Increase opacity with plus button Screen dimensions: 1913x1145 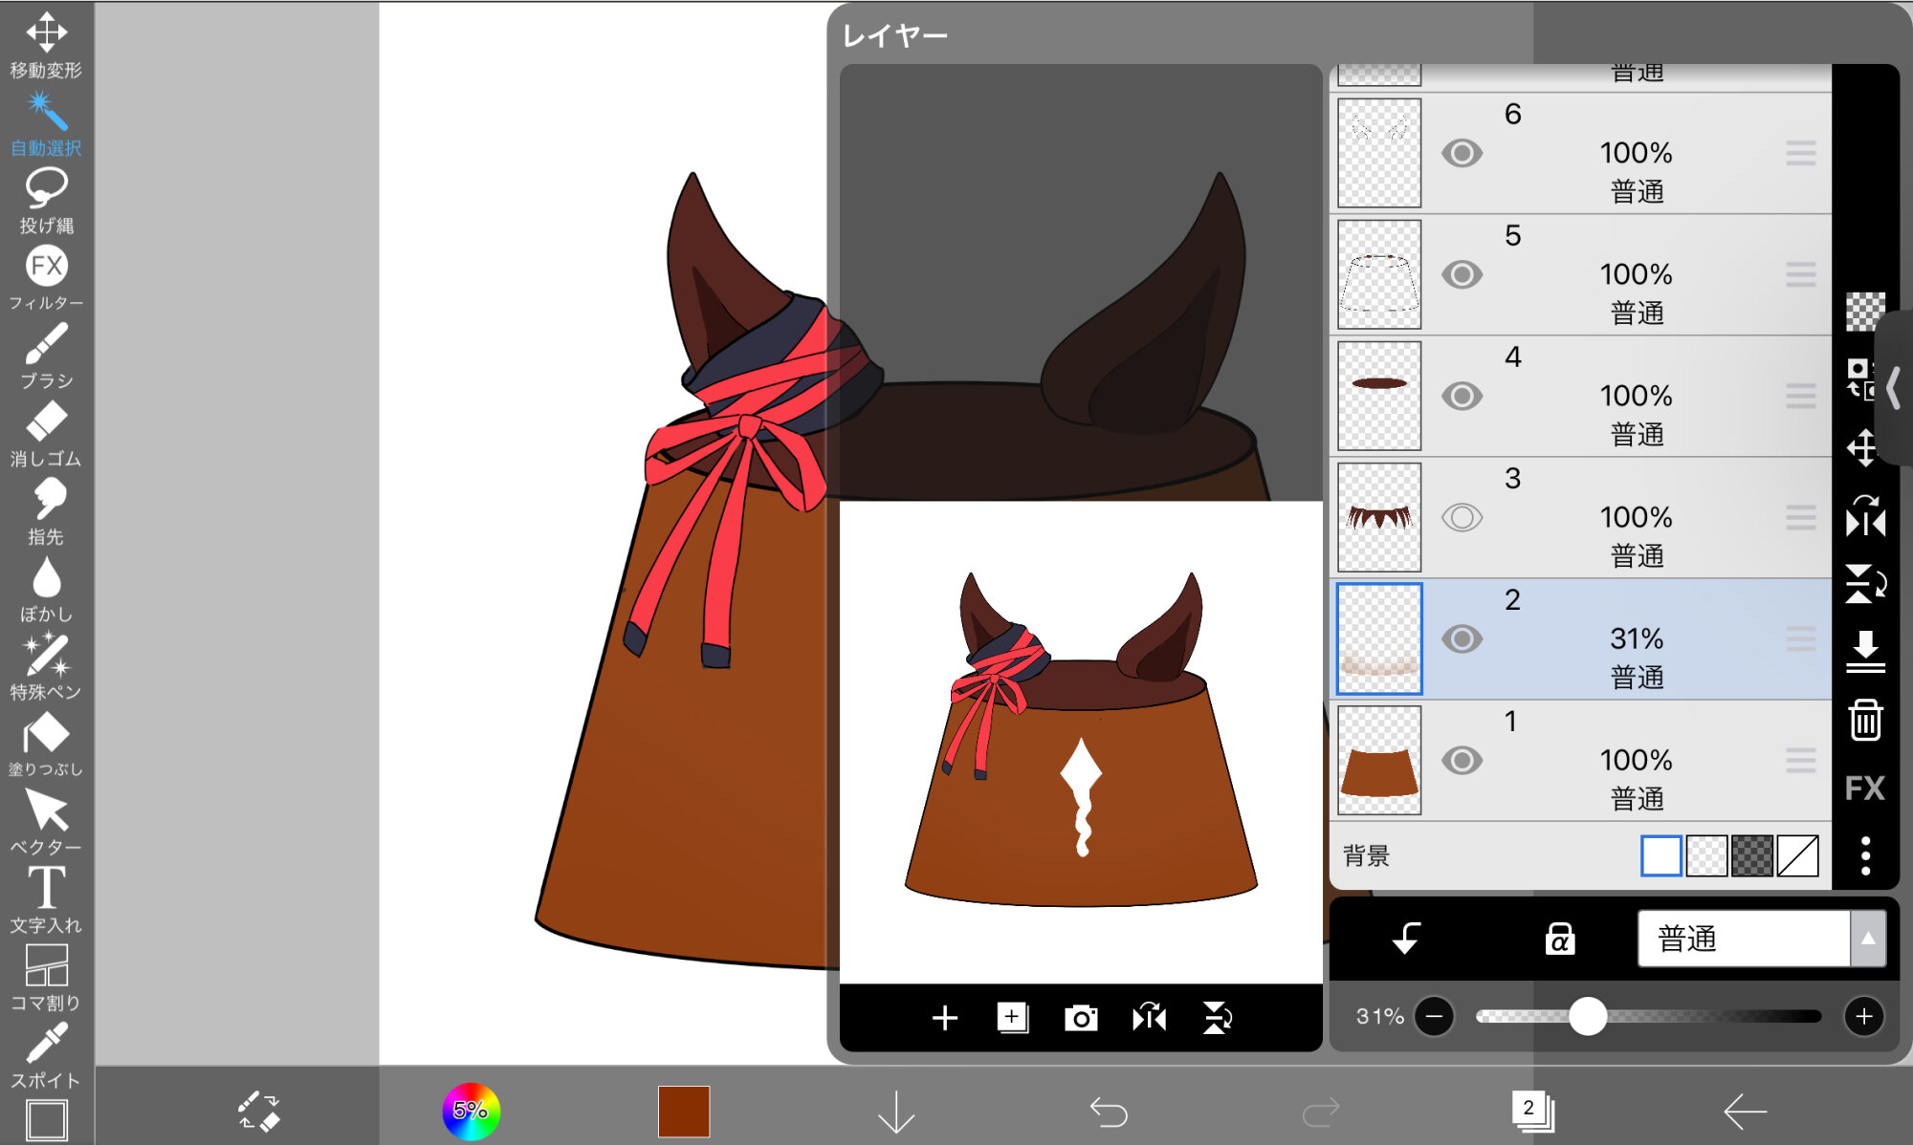(x=1863, y=1016)
